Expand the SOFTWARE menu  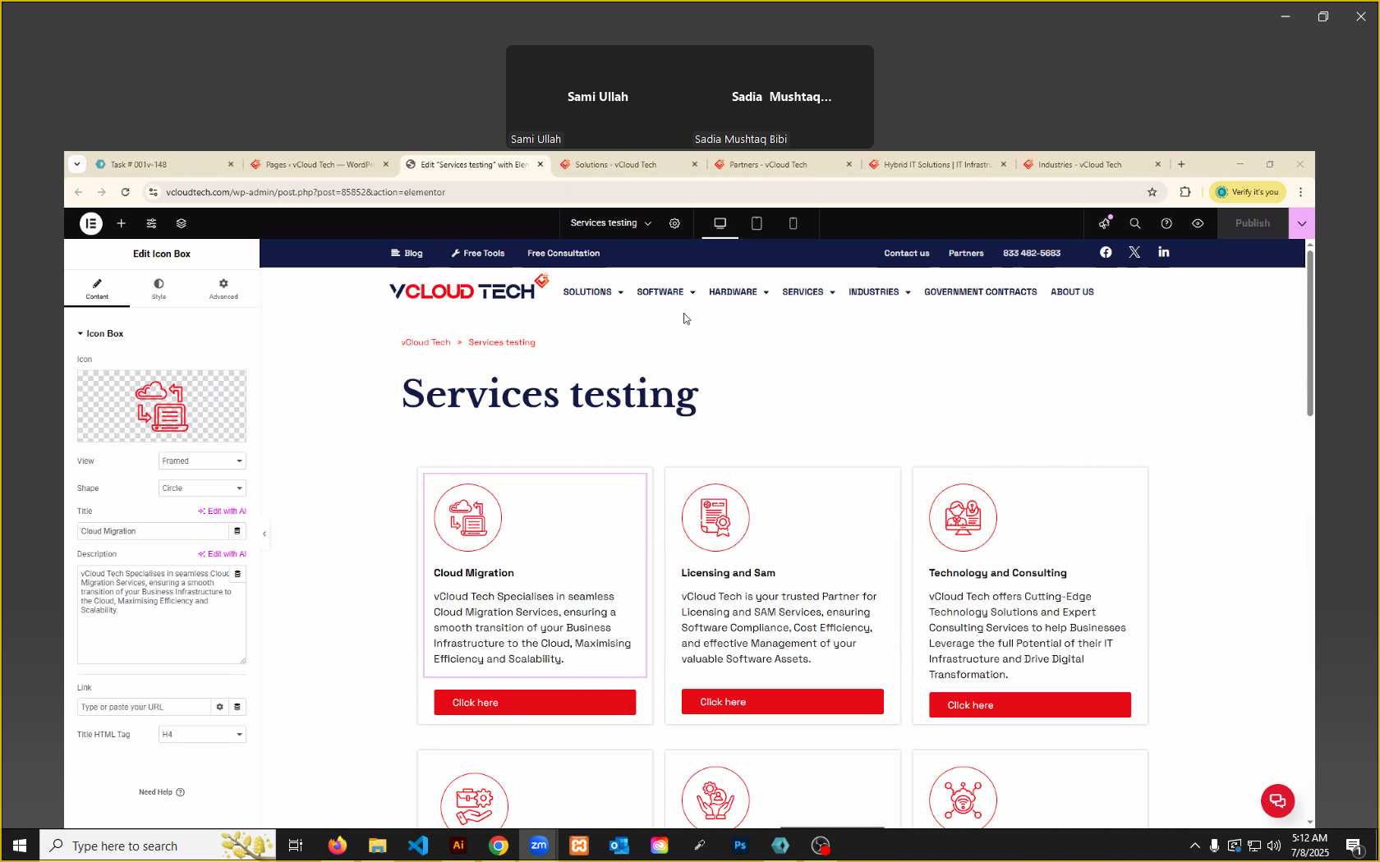666,292
